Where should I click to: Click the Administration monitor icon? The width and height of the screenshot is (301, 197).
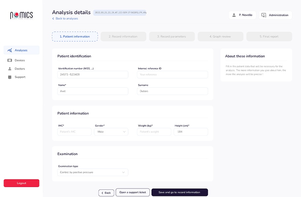264,15
